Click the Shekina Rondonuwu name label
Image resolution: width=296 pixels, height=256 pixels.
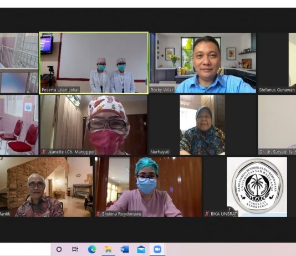[x=121, y=214]
